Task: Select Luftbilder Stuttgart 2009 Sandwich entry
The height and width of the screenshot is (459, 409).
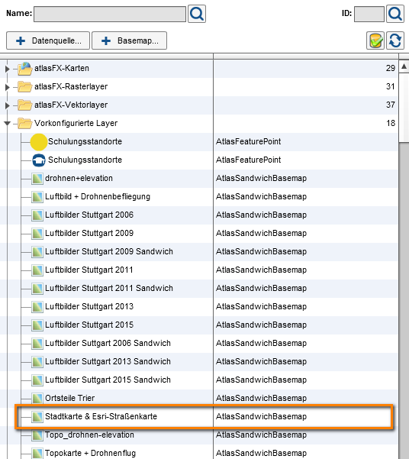Action: click(x=109, y=251)
